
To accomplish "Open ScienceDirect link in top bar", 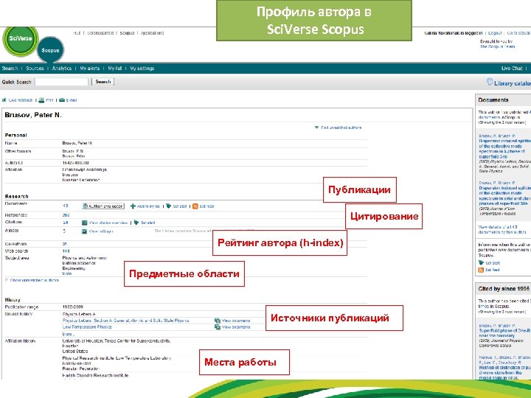I will click(100, 33).
